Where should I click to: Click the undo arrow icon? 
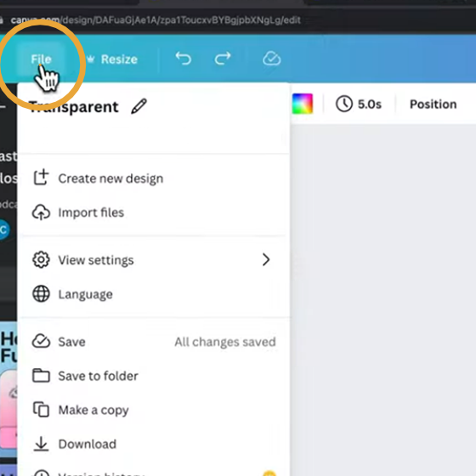(184, 59)
